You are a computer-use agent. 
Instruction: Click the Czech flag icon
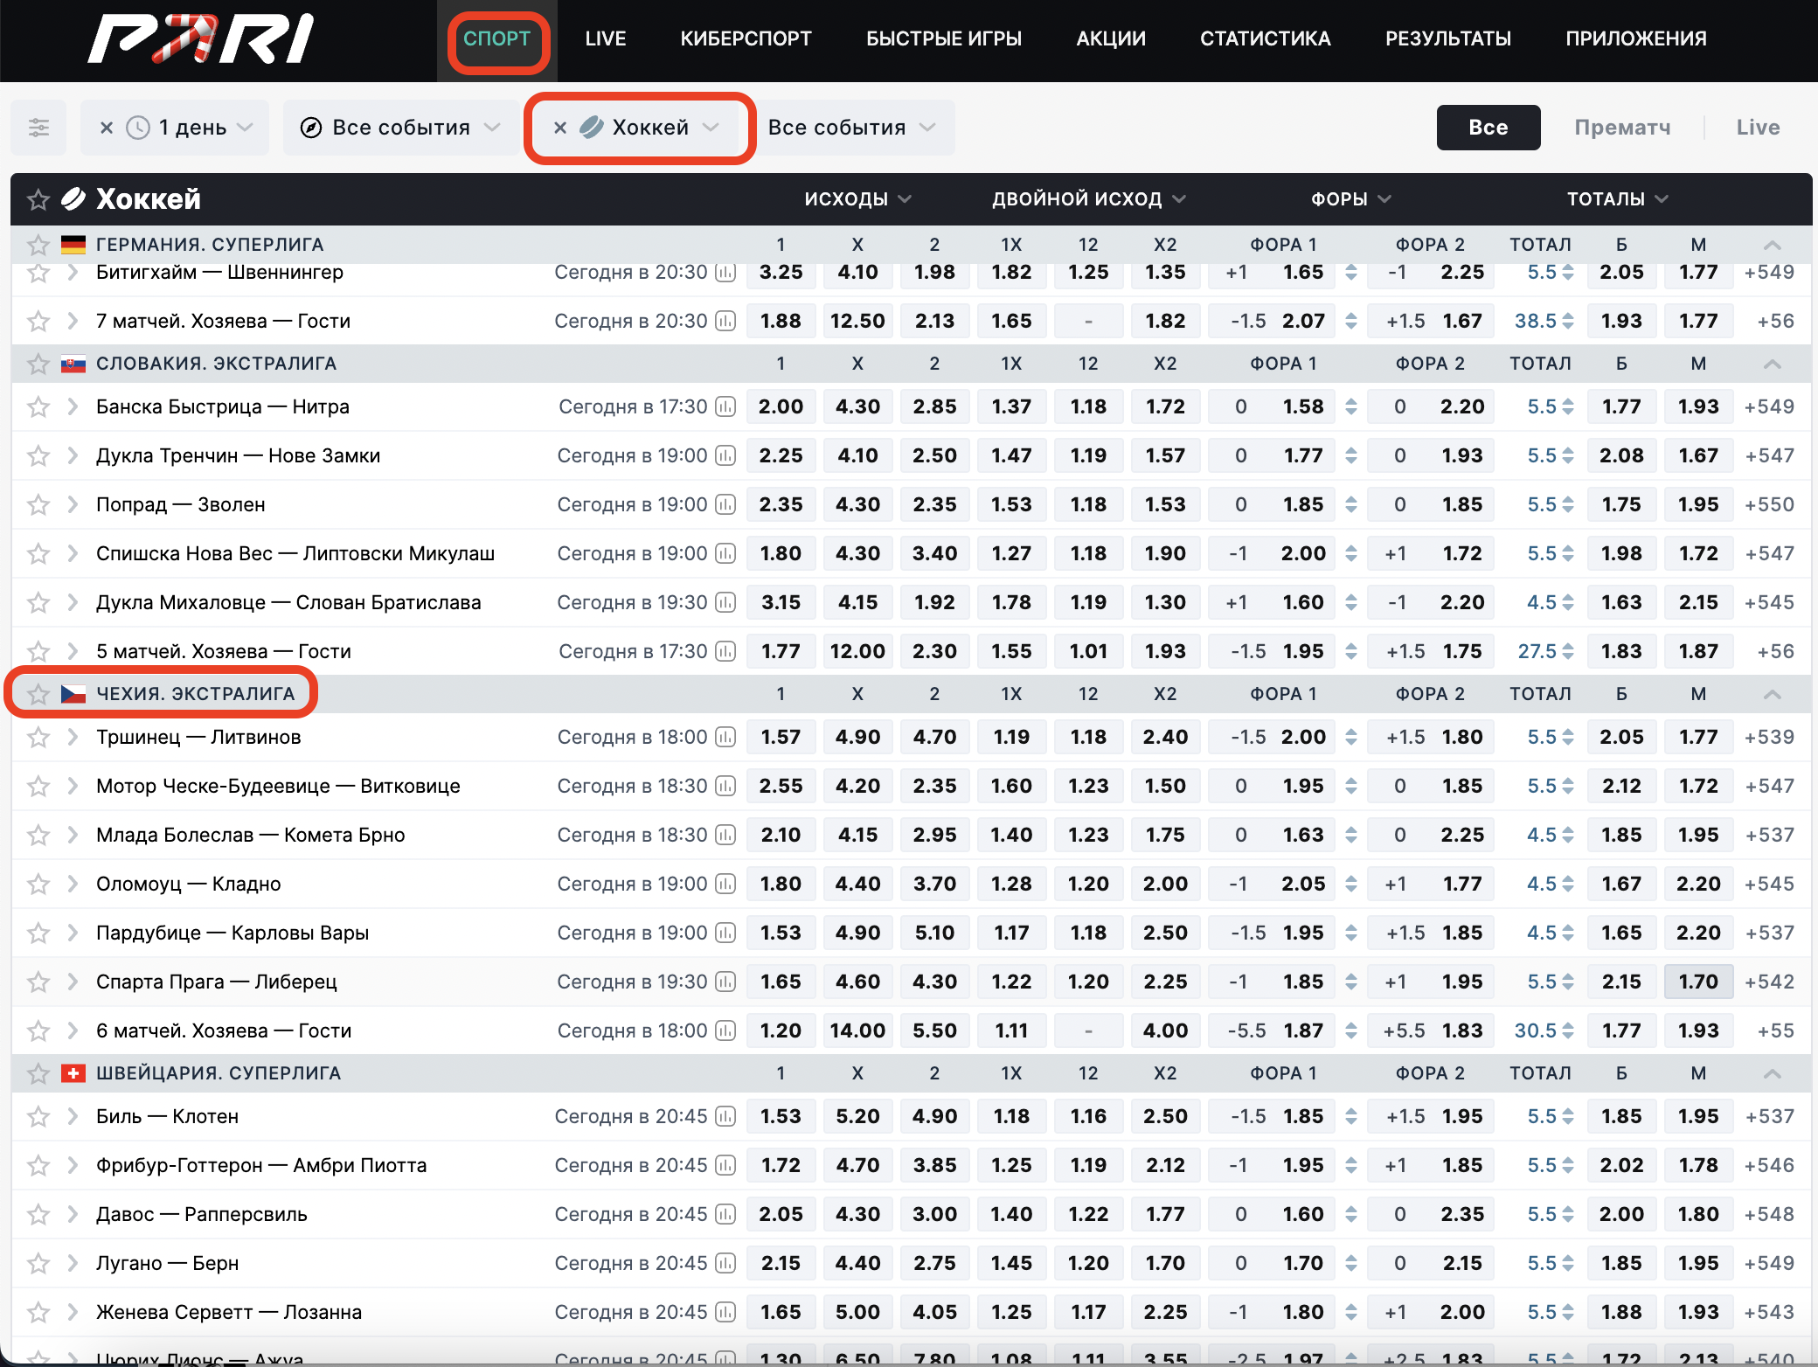point(73,694)
